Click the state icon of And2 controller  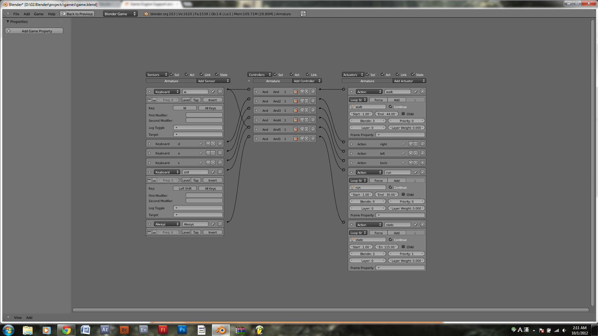(295, 101)
